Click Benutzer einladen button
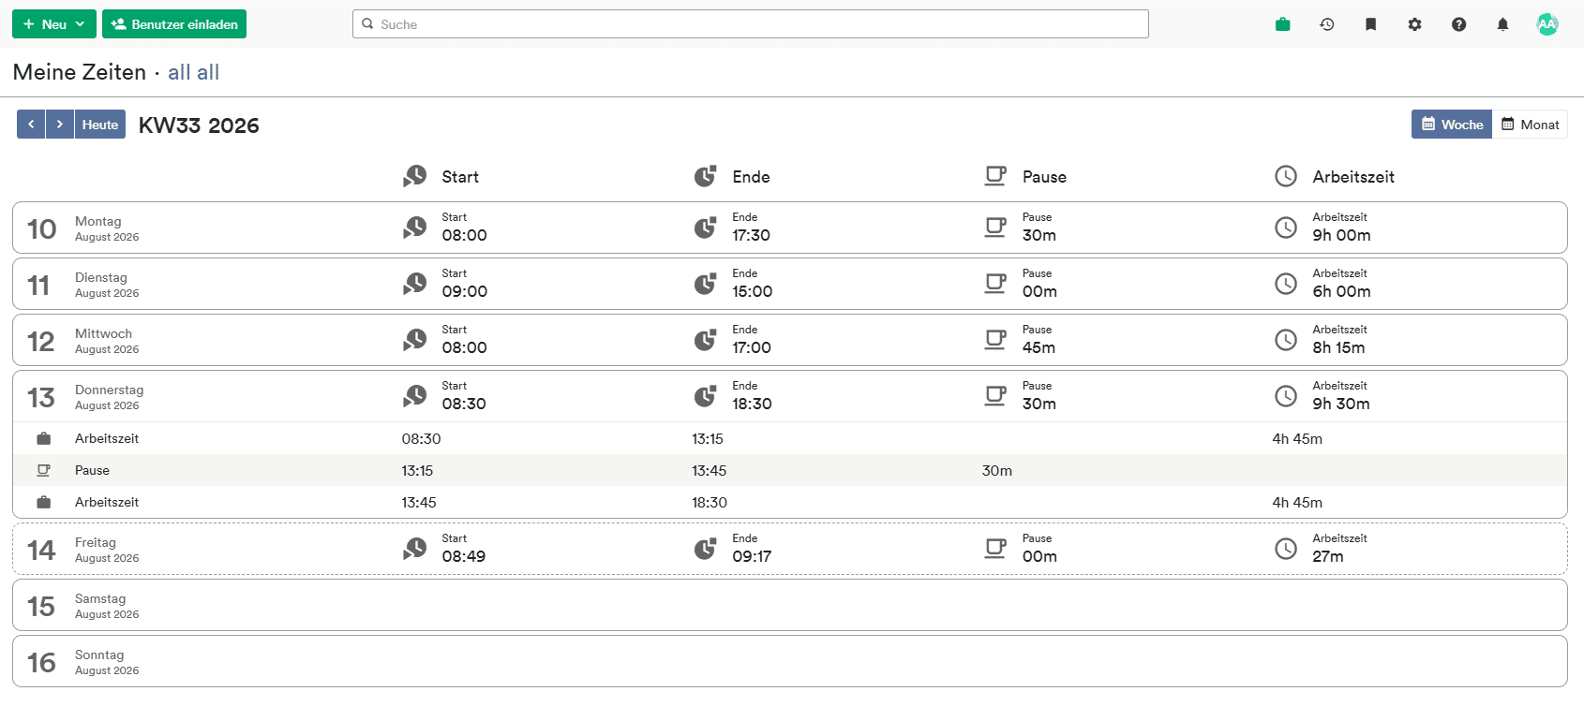 pyautogui.click(x=174, y=24)
